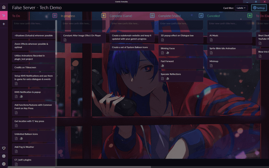Screen dimensions: 269x168
Task: Open the lifebuoy help icon in sidebar
Action: pos(4,156)
